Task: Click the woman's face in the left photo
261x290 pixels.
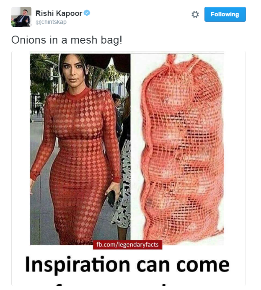Action: (73, 72)
